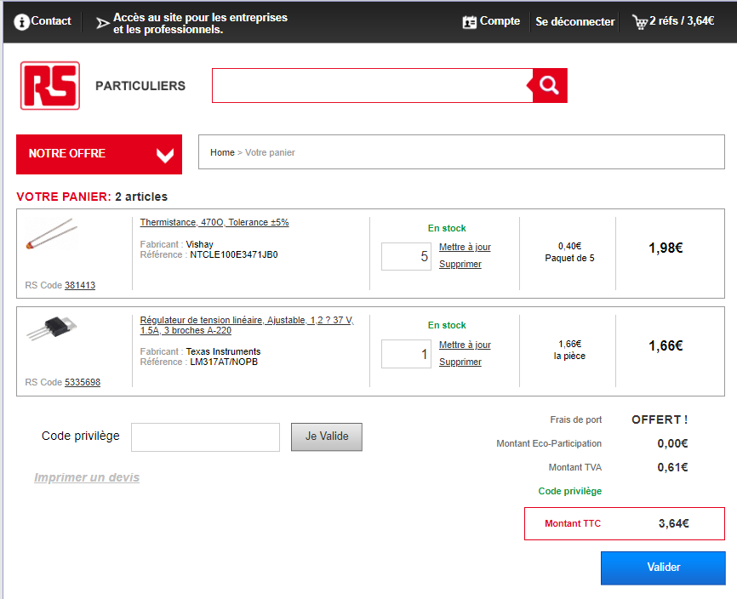Screen dimensions: 737x599
Task: Open the Contact link text
Action: click(x=51, y=21)
